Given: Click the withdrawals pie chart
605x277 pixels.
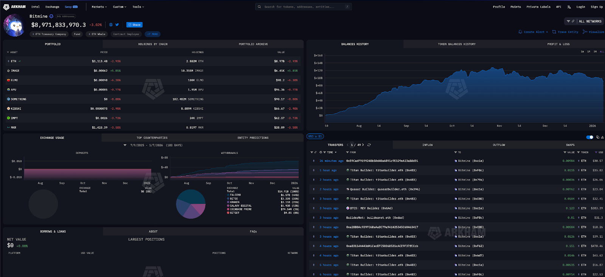Looking at the screenshot, I should click(191, 204).
